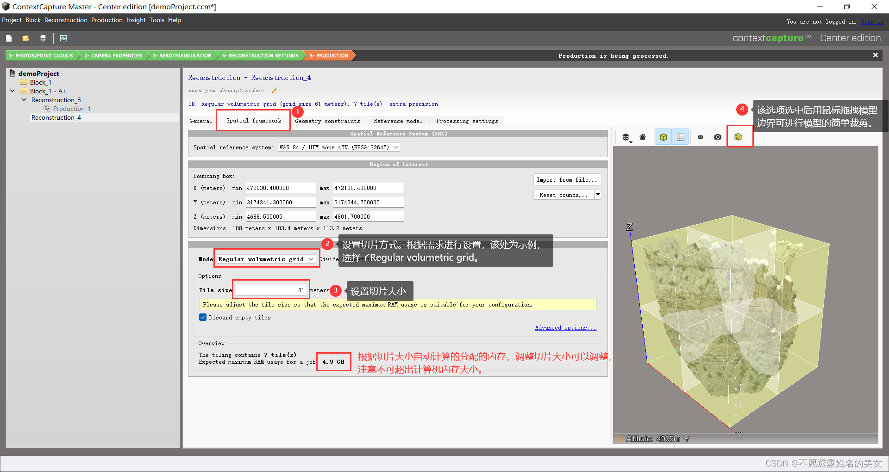Open the Reset bounds arrow menu

598,195
